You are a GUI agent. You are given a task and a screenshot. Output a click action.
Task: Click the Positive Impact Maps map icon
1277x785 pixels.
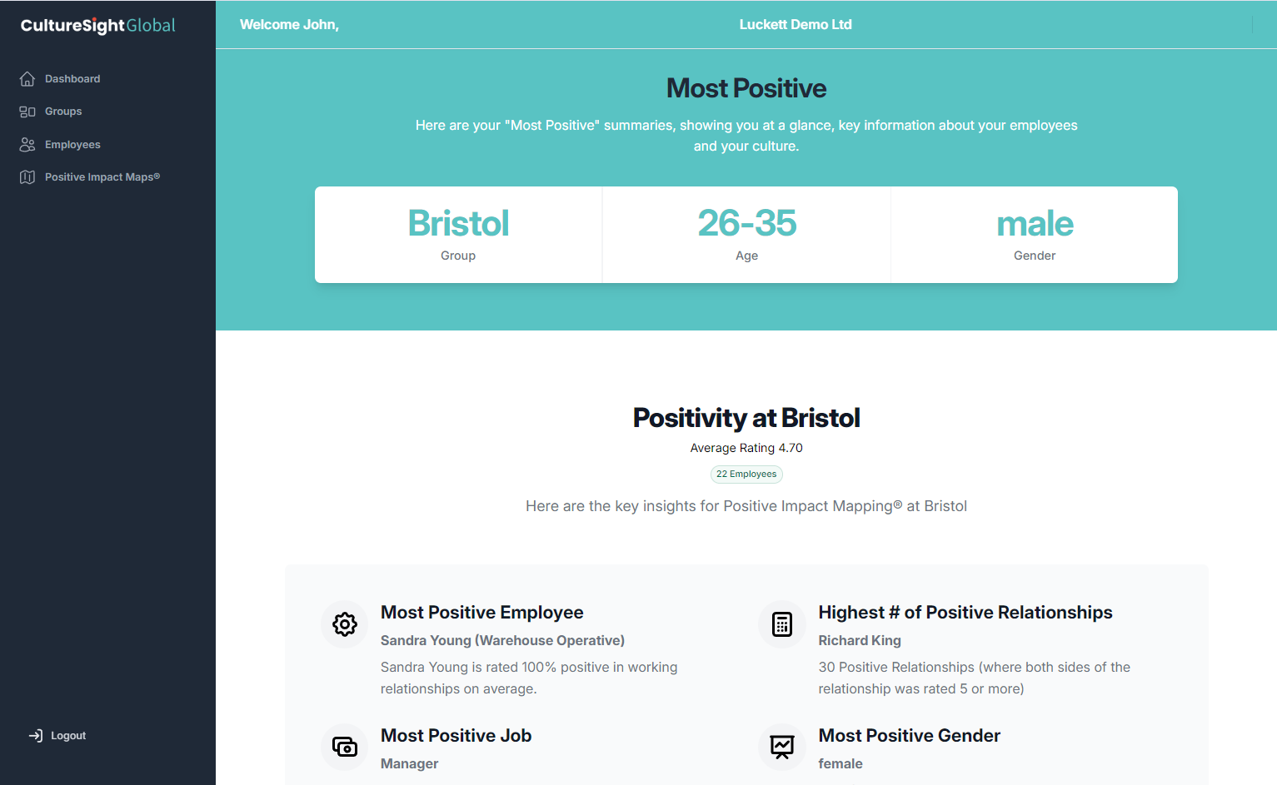click(27, 177)
